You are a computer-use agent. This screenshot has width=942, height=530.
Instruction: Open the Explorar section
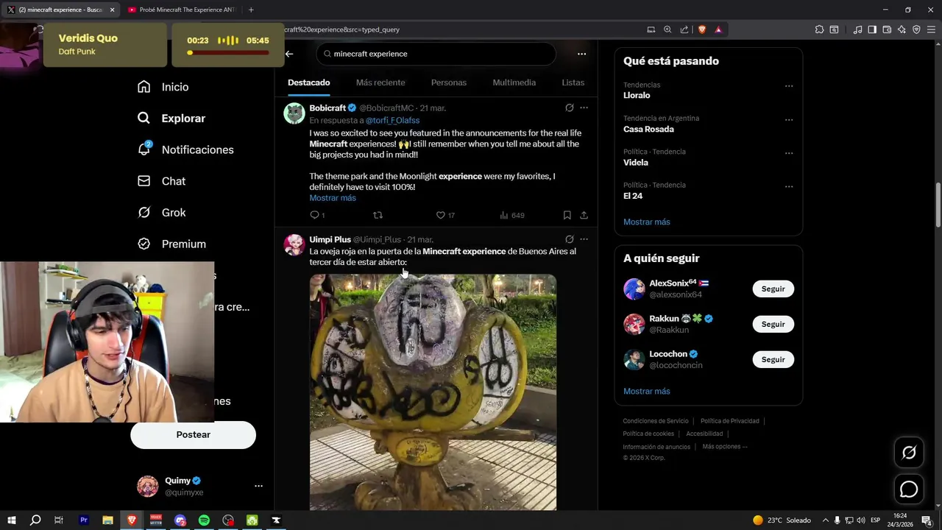171,119
